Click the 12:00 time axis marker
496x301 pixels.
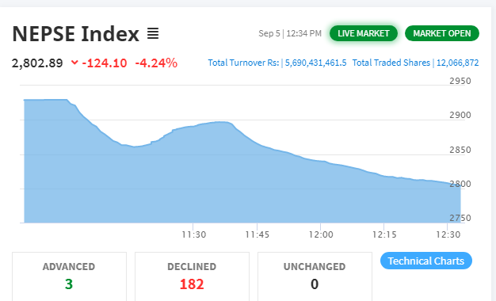click(x=321, y=234)
